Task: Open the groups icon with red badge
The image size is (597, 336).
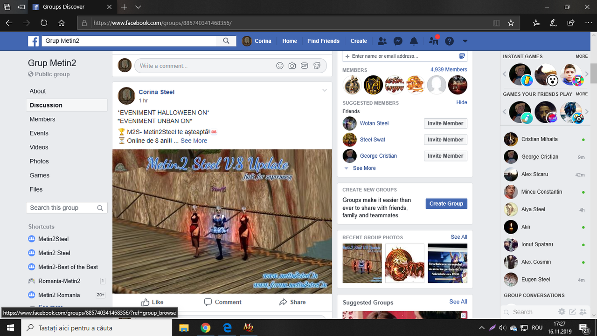Action: pyautogui.click(x=434, y=41)
